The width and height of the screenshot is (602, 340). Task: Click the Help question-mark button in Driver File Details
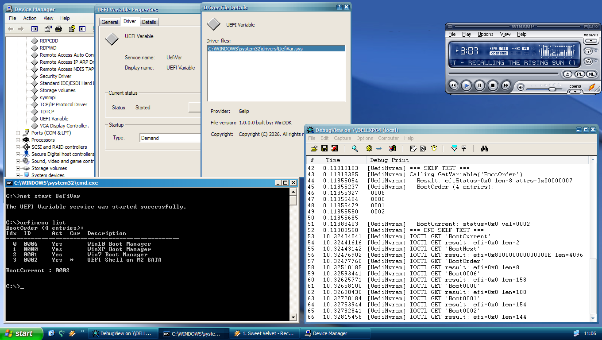(x=339, y=7)
